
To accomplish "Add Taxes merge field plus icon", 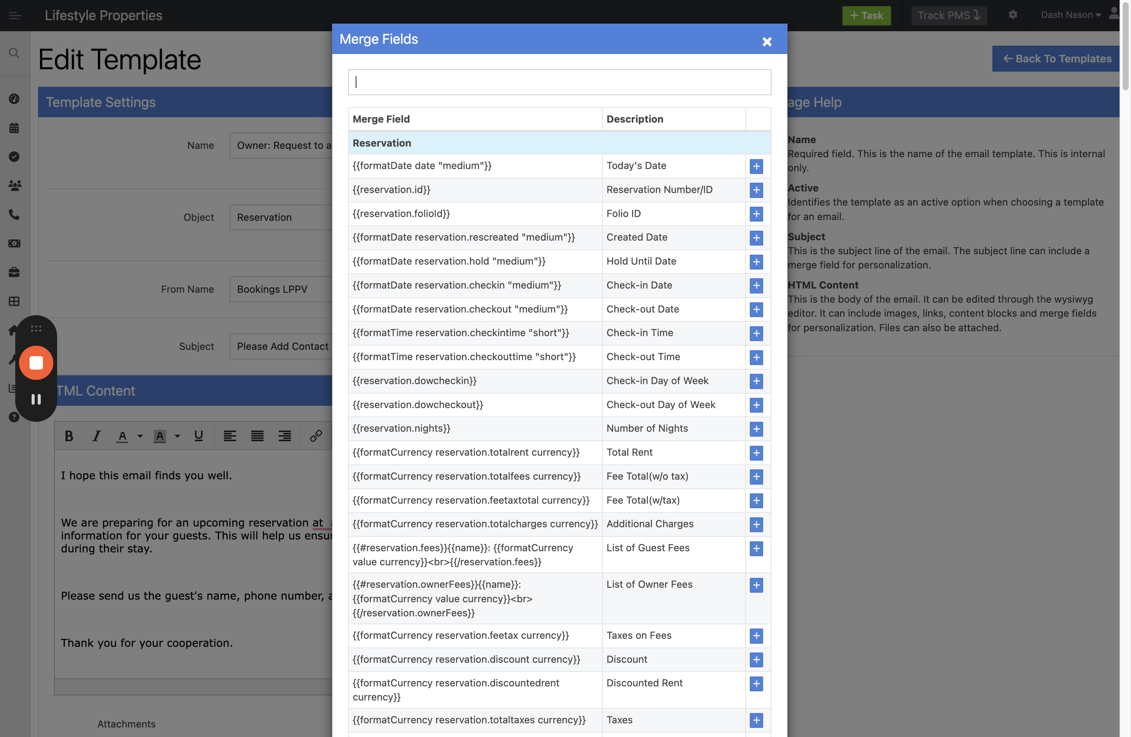I will [756, 720].
